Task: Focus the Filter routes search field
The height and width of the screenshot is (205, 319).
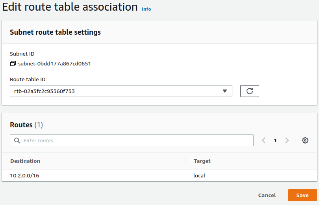Action: (x=134, y=140)
